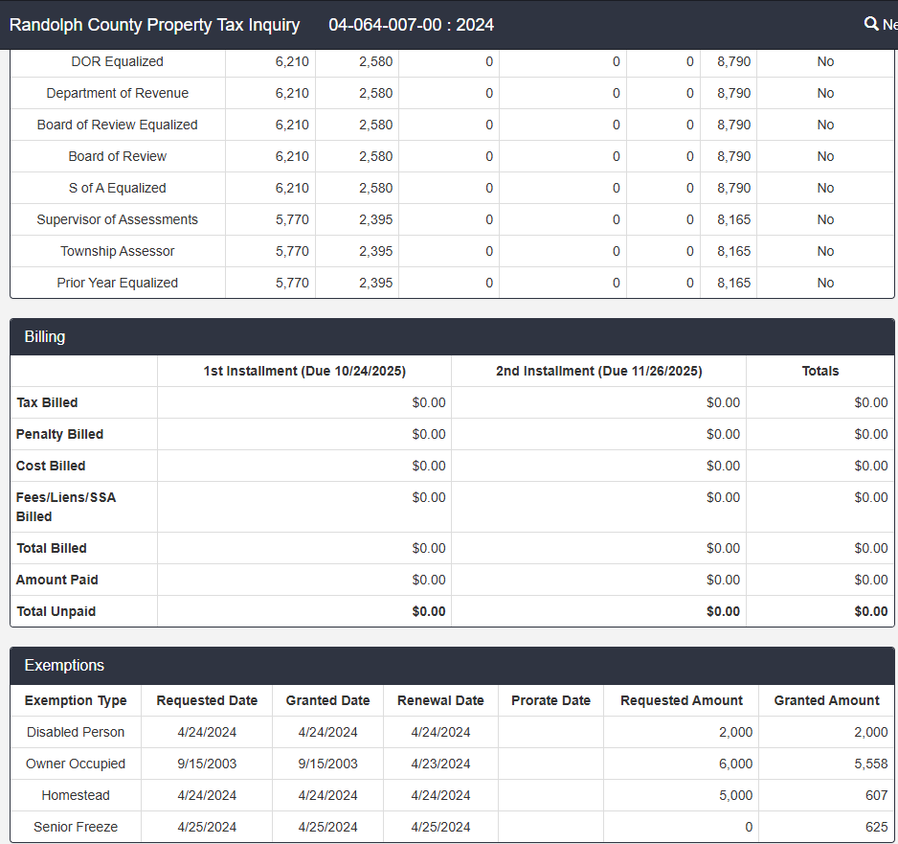Image resolution: width=898 pixels, height=844 pixels.
Task: Select the Township Assessor row
Action: point(117,251)
